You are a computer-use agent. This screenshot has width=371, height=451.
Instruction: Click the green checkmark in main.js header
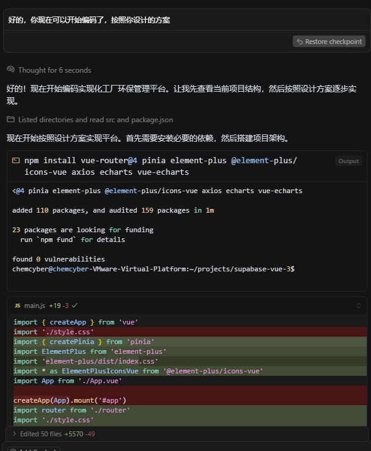pos(75,305)
